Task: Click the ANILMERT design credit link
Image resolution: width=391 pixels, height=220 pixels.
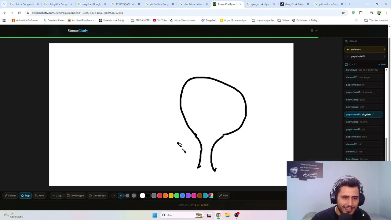Action: click(x=202, y=205)
